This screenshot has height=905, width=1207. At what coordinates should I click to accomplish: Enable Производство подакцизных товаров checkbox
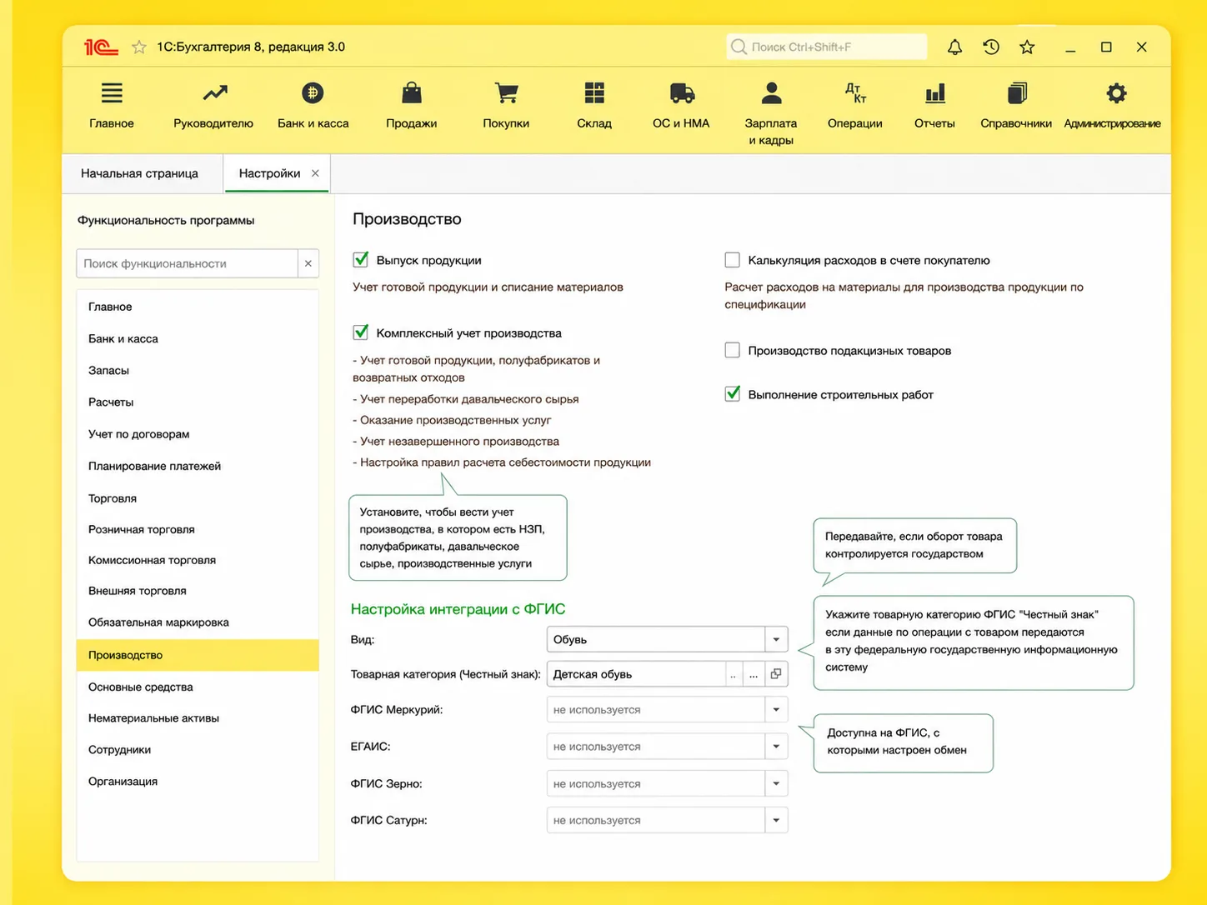click(733, 350)
